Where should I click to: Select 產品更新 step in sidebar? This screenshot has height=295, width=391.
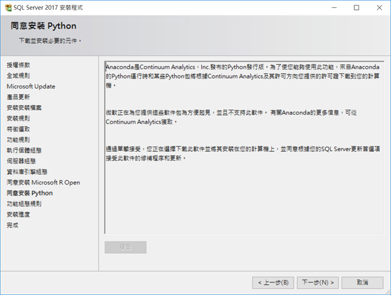18,97
